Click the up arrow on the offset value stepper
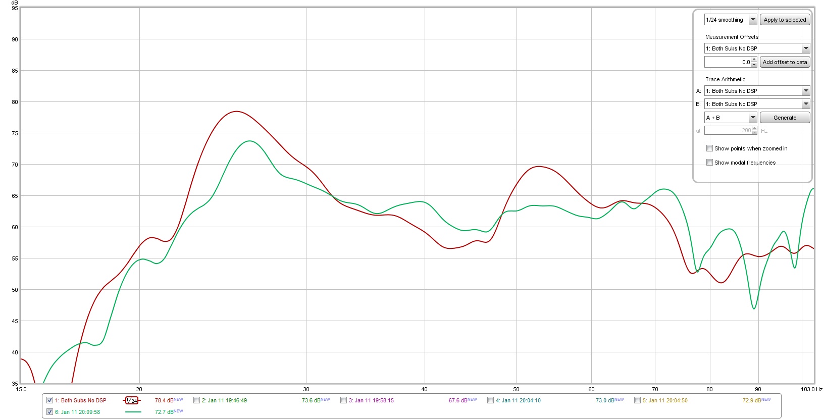The image size is (824, 419). 754,60
